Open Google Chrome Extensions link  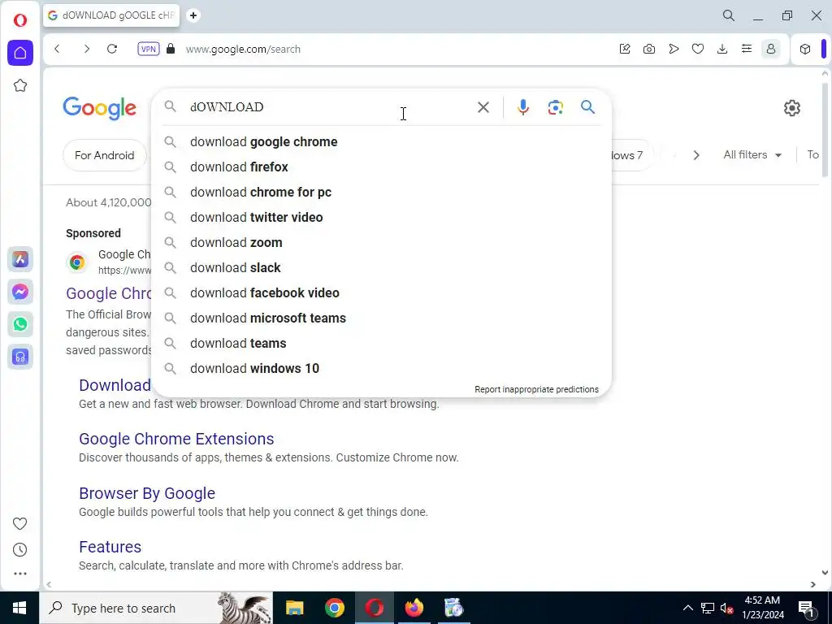176,439
